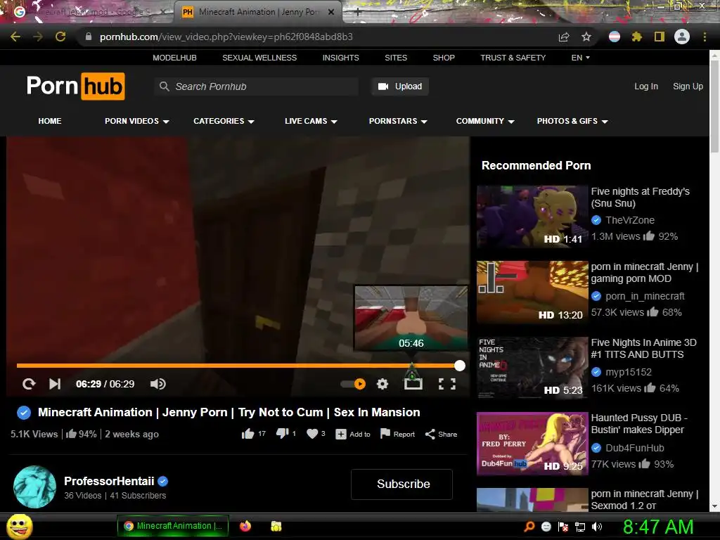The image size is (720, 540).
Task: Bookmark this page with the star icon
Action: click(x=586, y=37)
